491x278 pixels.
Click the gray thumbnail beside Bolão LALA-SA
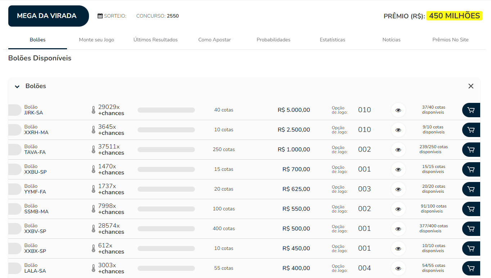tap(15, 268)
